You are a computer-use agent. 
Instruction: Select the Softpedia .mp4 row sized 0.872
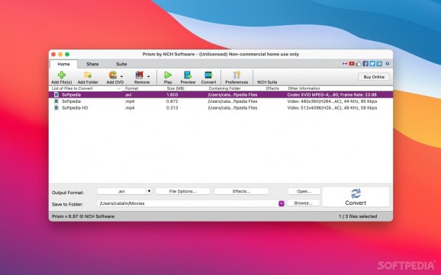220,101
